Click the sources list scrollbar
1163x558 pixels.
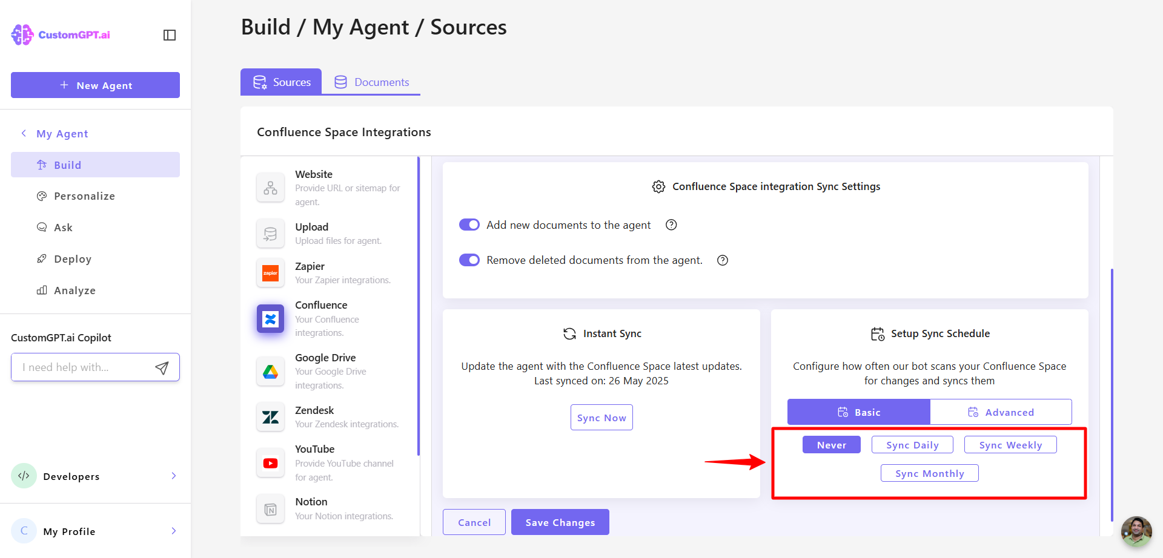419,306
